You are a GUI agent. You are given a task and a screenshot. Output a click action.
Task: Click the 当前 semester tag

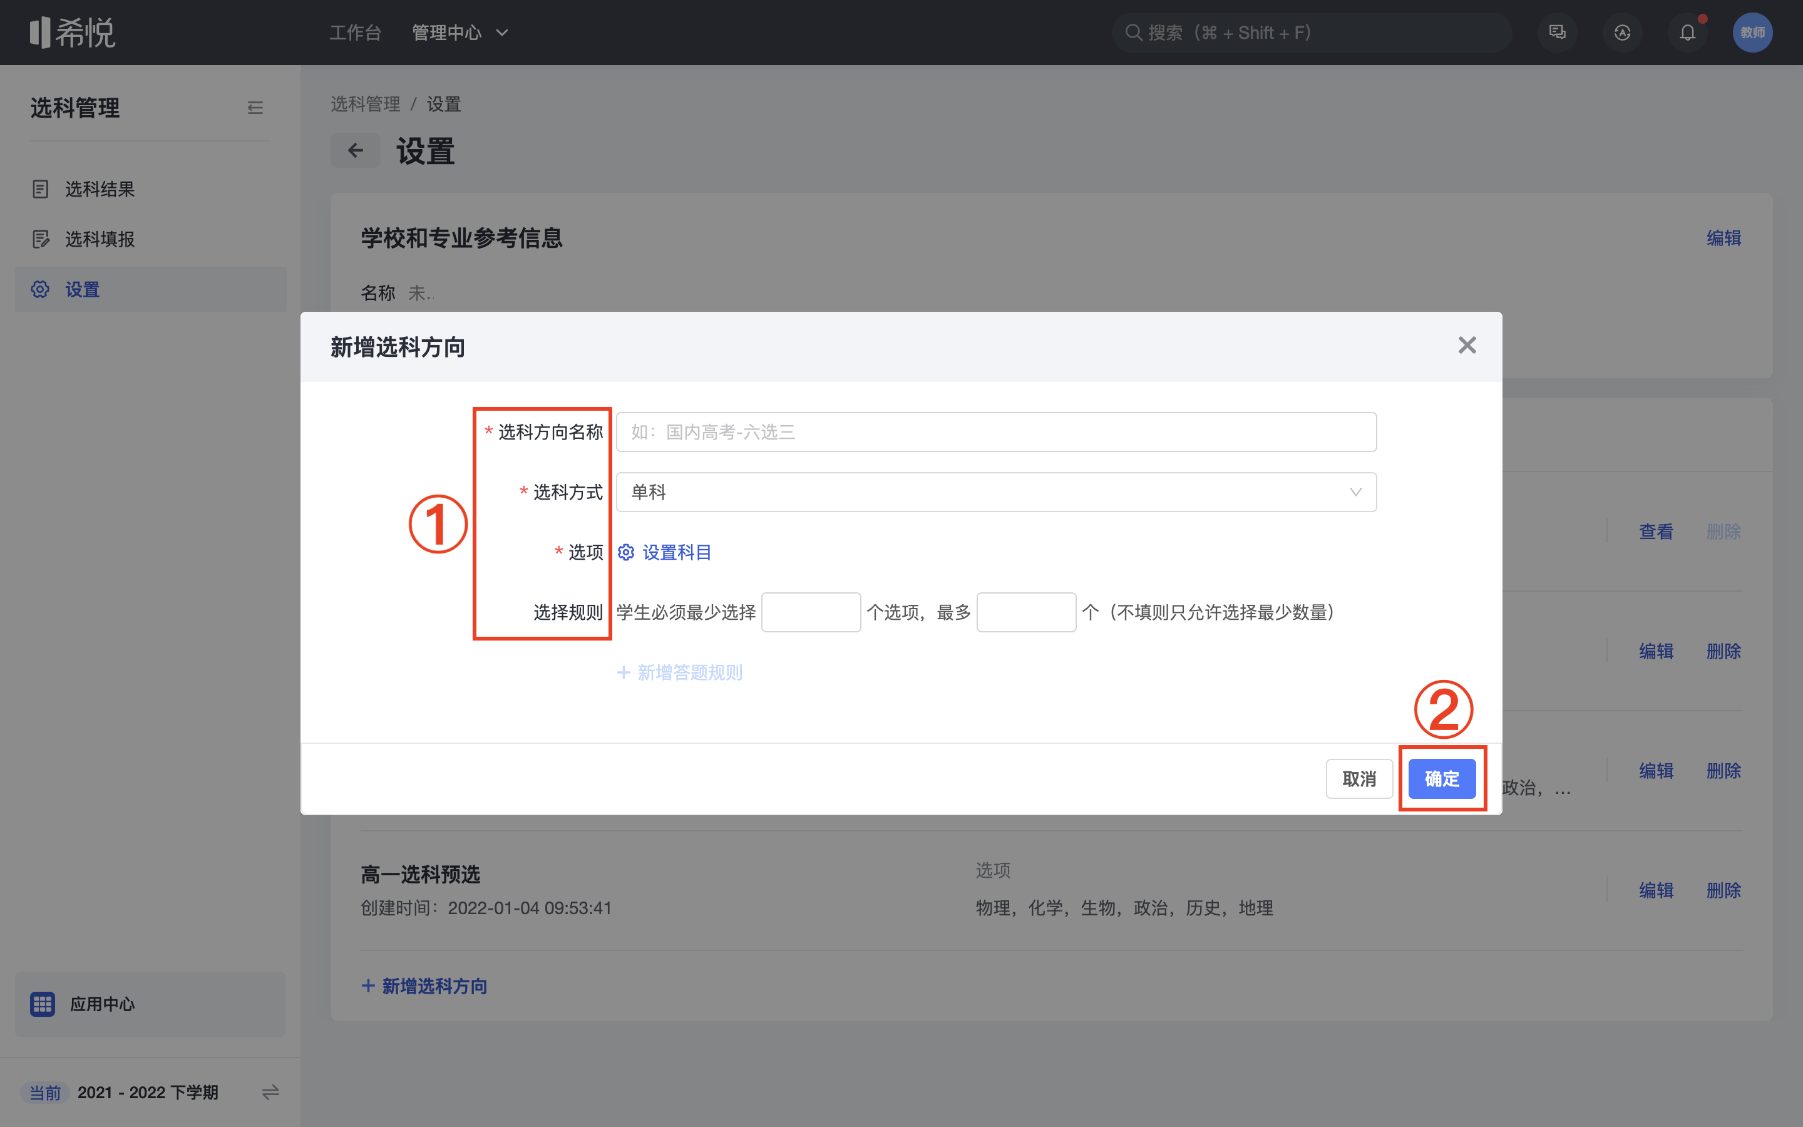pyautogui.click(x=44, y=1093)
